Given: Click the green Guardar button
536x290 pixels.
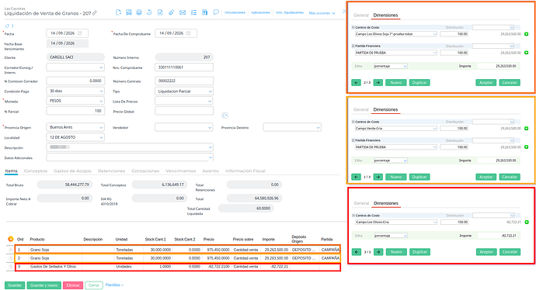Looking at the screenshot, I should pos(15,285).
